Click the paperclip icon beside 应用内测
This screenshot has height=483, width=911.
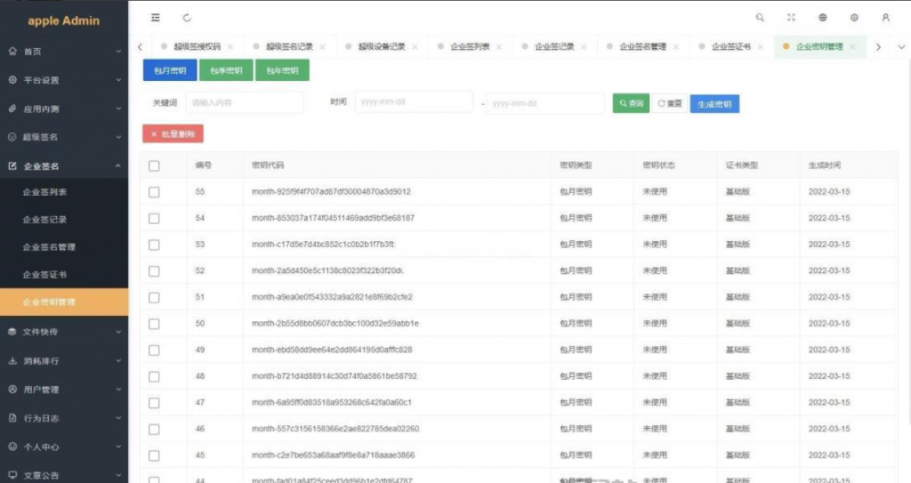tap(12, 109)
